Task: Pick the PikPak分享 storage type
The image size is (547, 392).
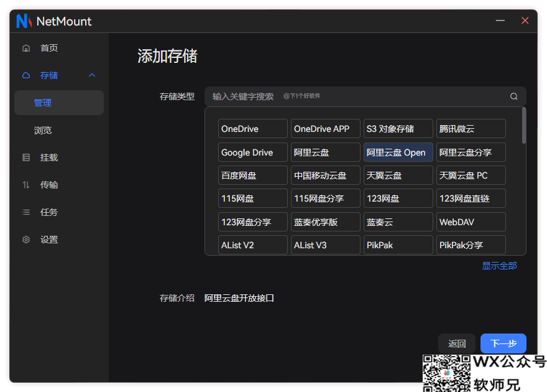Action: click(x=471, y=245)
